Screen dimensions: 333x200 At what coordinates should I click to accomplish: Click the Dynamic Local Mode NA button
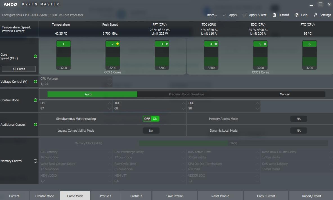299,131
